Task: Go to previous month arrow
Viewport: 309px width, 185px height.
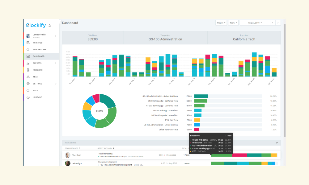Action: (x=273, y=23)
